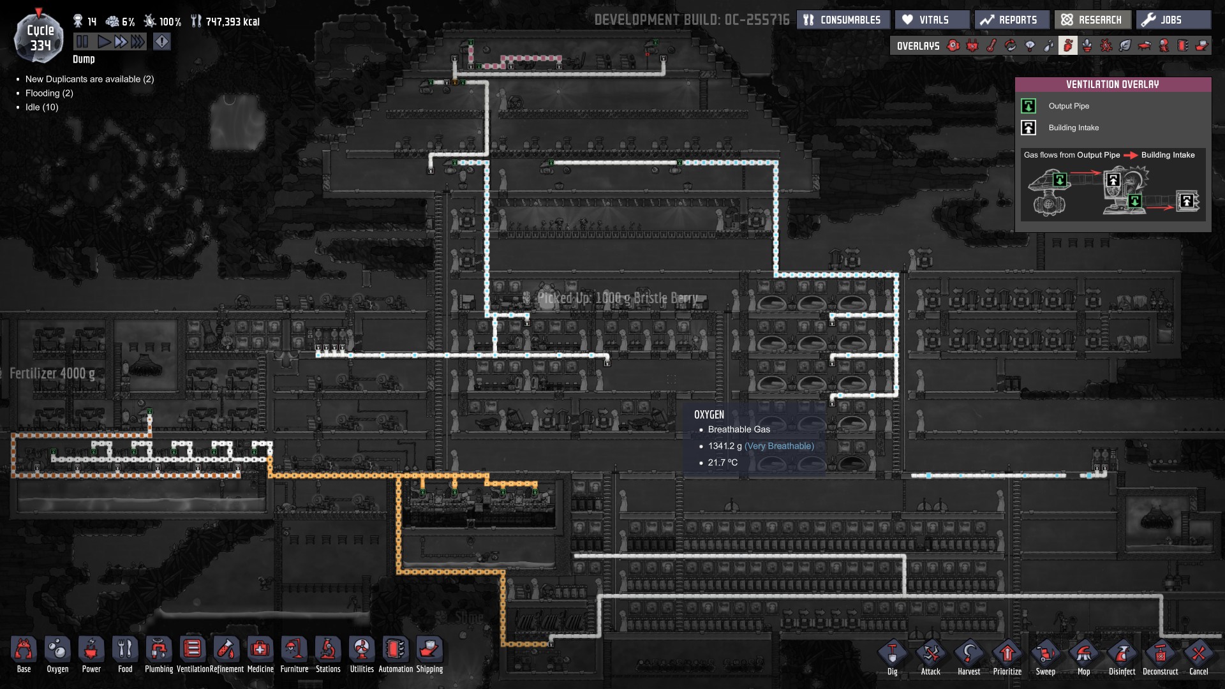This screenshot has width=1225, height=689.
Task: Toggle the active ventilation overlay off
Action: (x=1068, y=46)
